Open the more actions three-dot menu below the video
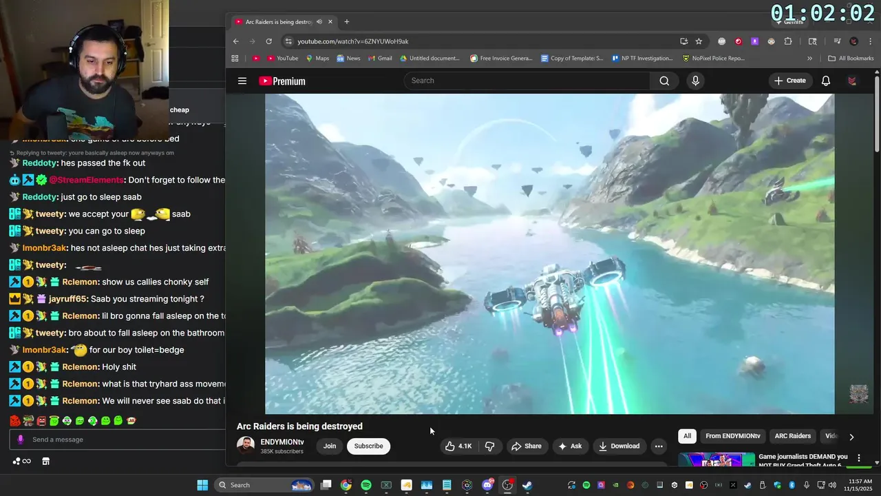This screenshot has height=496, width=881. pyautogui.click(x=659, y=446)
